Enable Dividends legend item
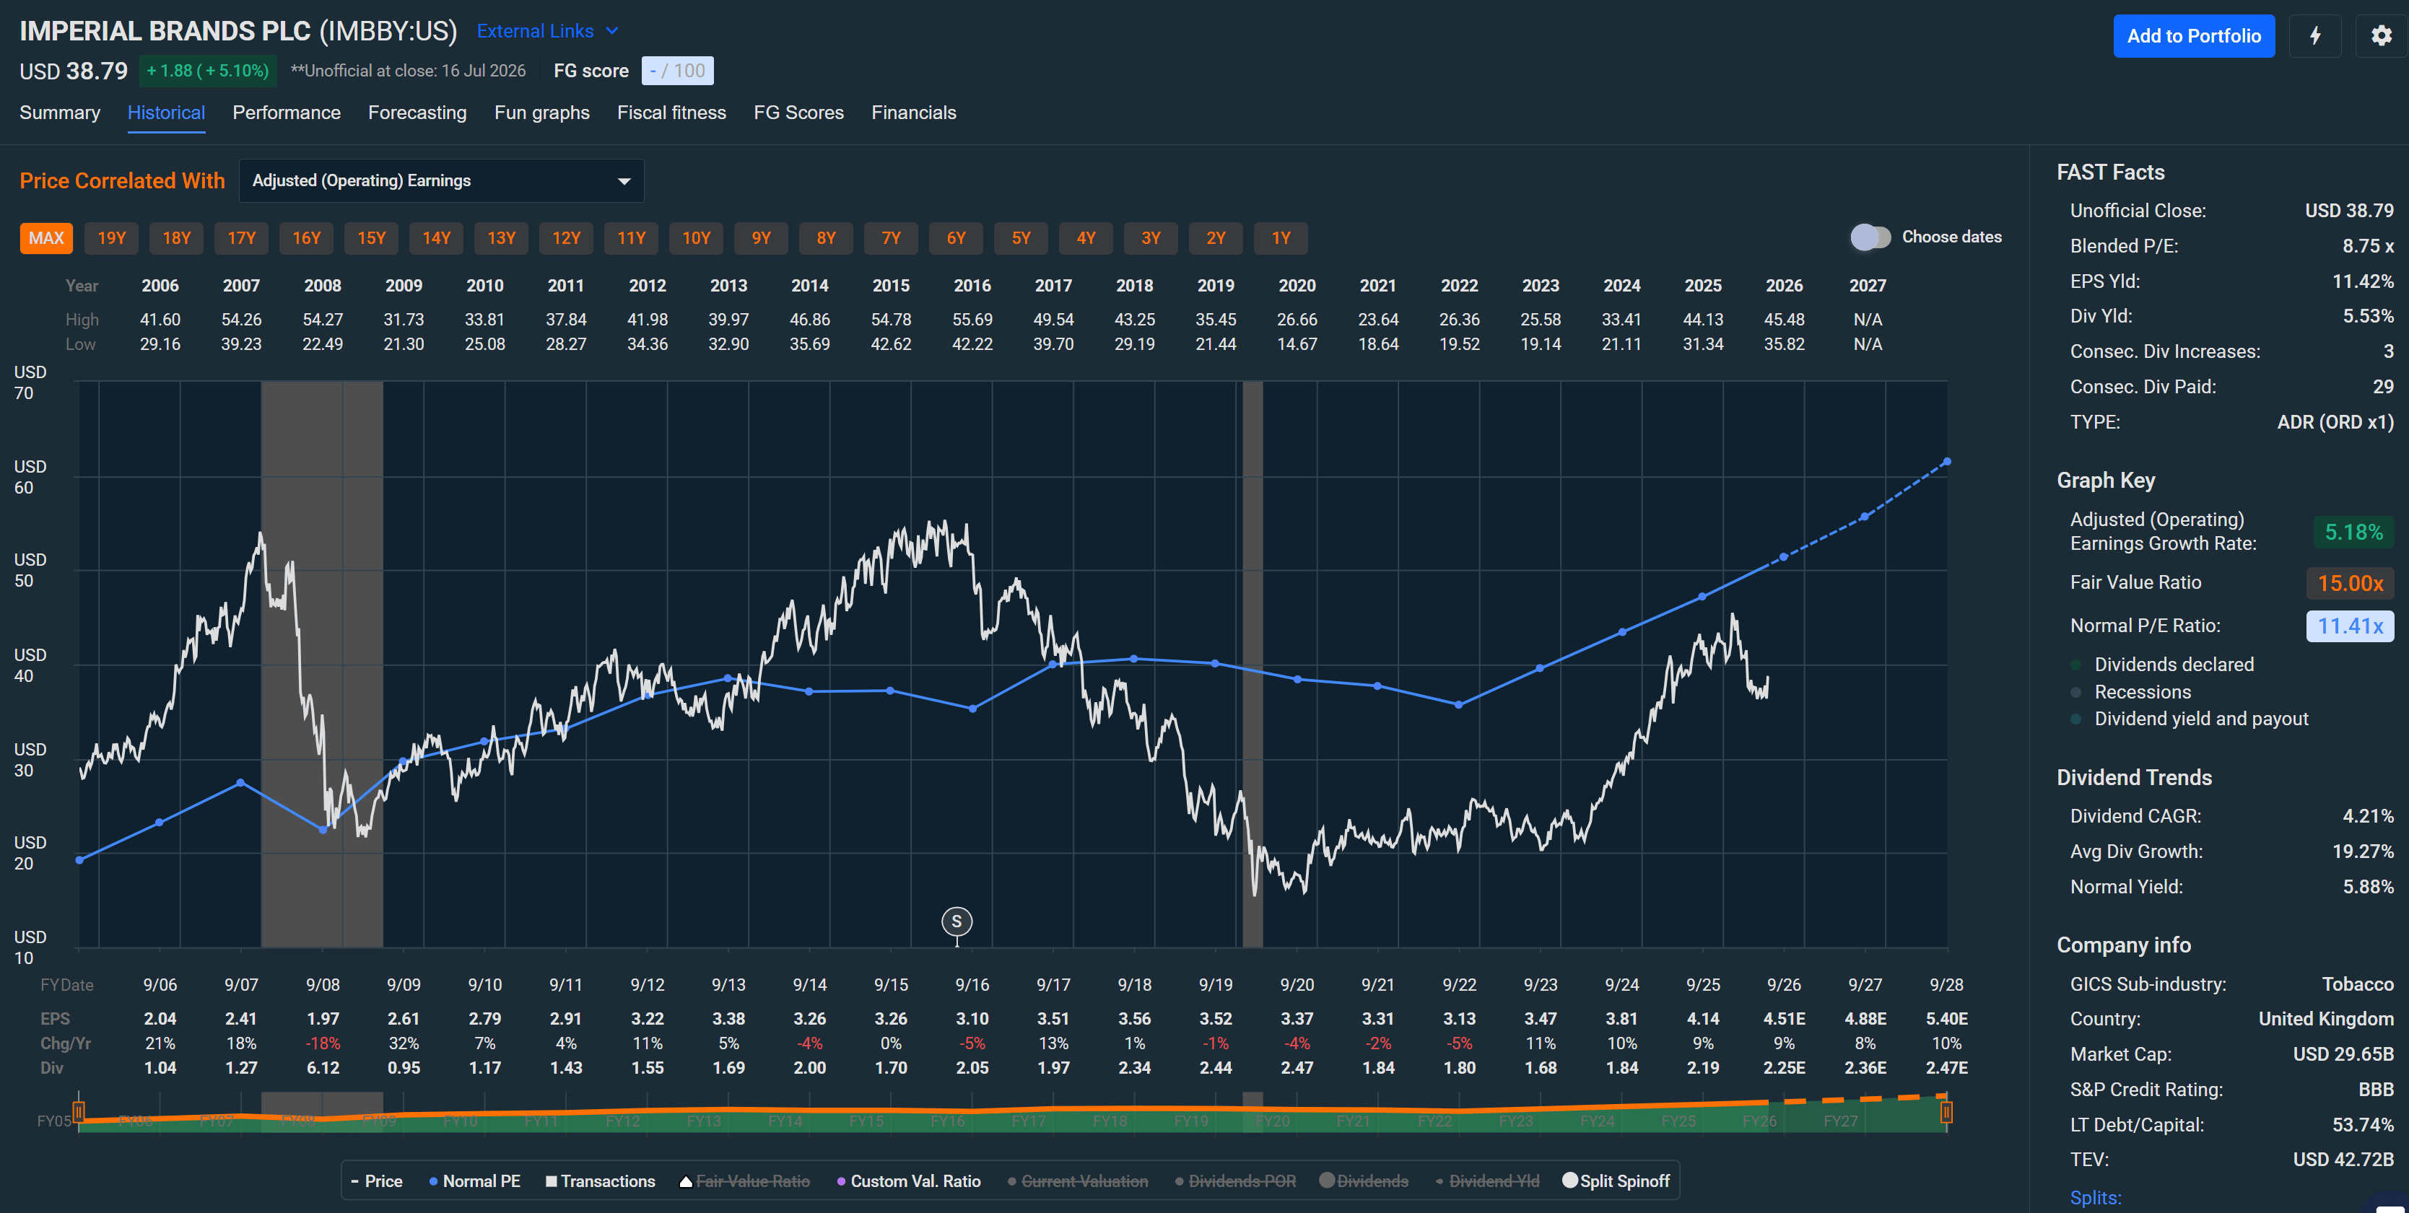This screenshot has height=1213, width=2409. tap(1364, 1181)
